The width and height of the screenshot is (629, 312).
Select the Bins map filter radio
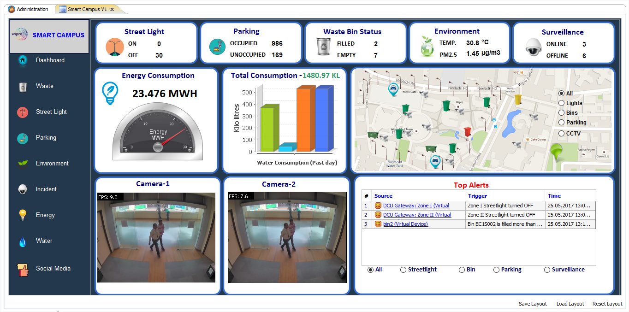click(x=561, y=113)
